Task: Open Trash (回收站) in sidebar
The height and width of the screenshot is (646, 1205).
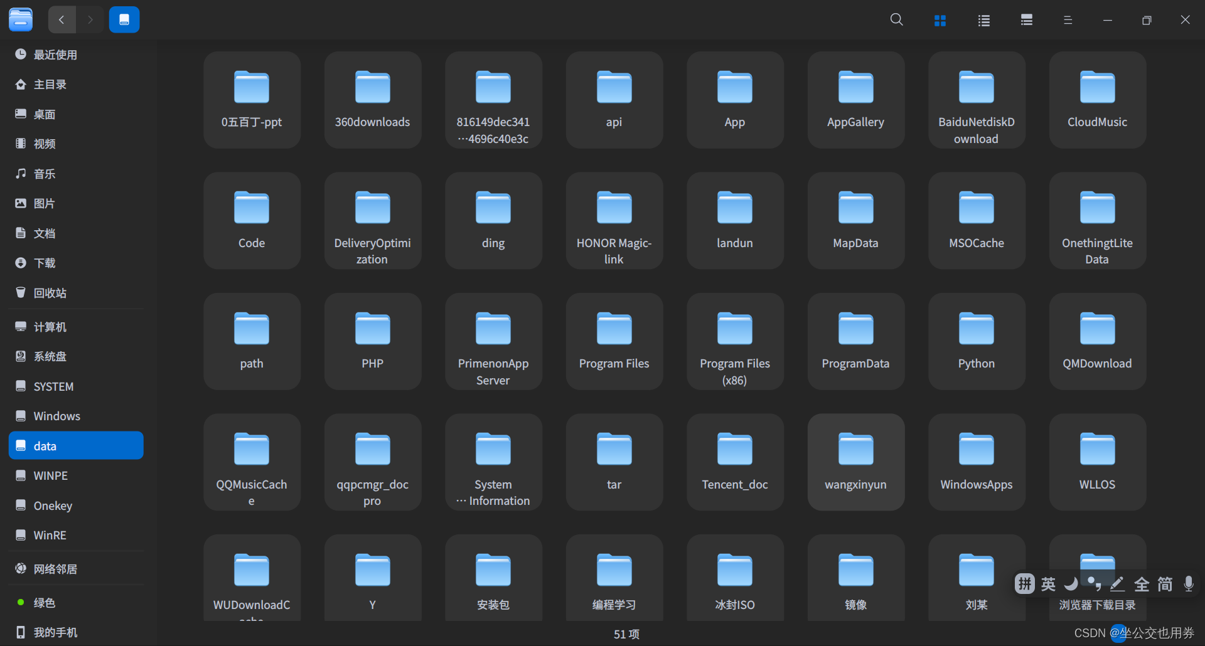Action: point(76,293)
